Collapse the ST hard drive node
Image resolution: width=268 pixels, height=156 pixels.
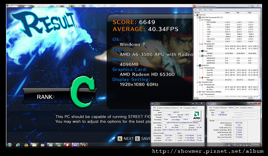pos(198,82)
